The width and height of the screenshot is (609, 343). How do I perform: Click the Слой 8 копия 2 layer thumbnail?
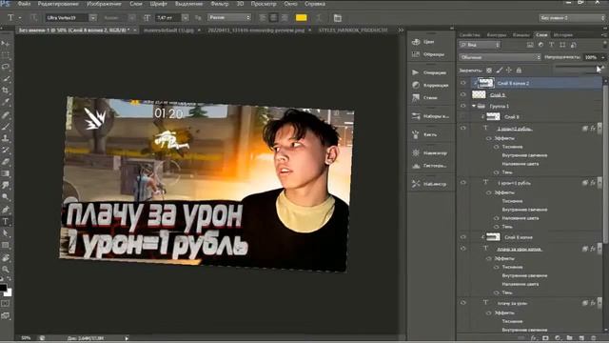coord(485,83)
